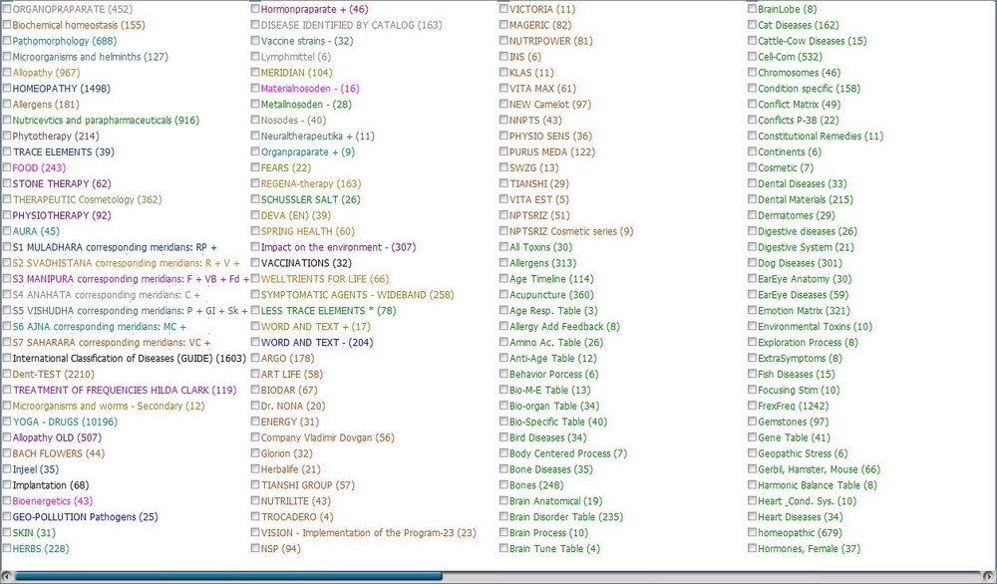This screenshot has height=584, width=997.
Task: Select the VACCINATIONS (32) checkbox
Action: tap(255, 263)
